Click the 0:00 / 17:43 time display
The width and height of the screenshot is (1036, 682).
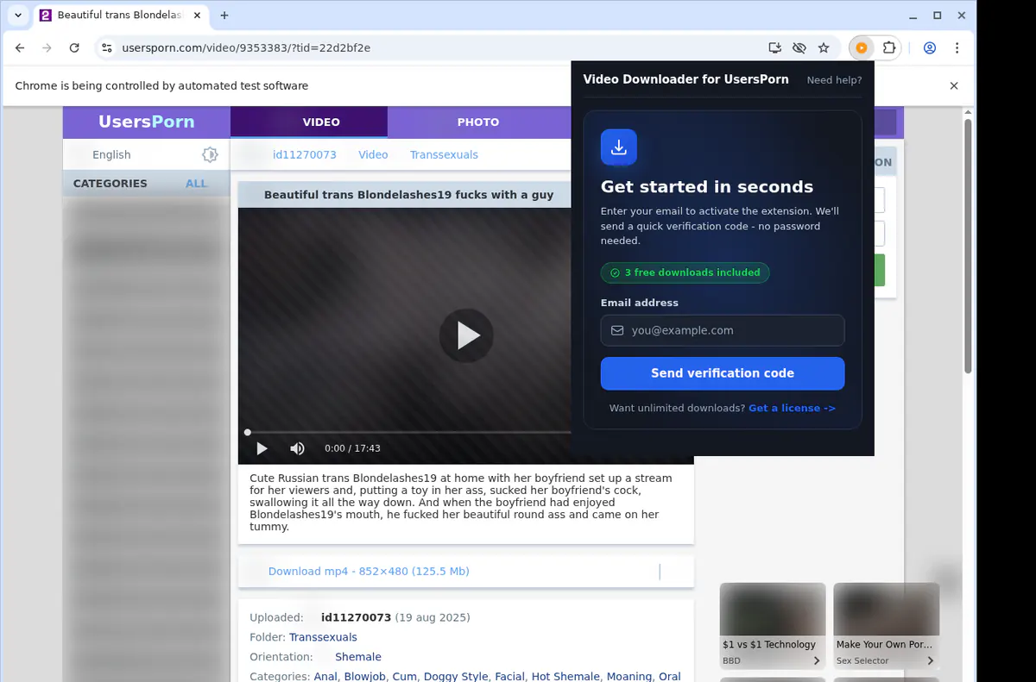[352, 448]
